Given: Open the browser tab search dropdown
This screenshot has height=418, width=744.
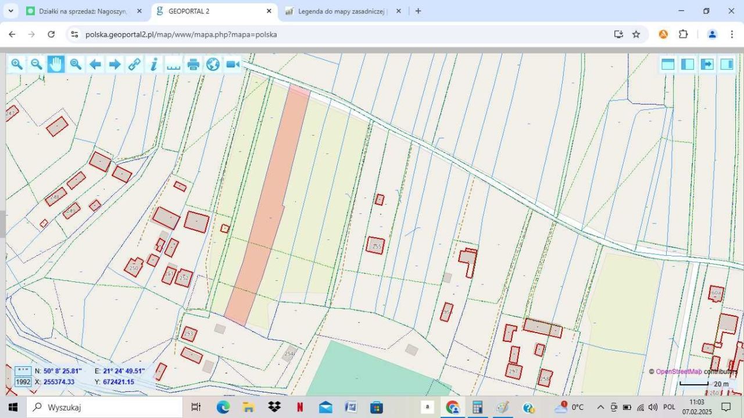Looking at the screenshot, I should tap(10, 11).
